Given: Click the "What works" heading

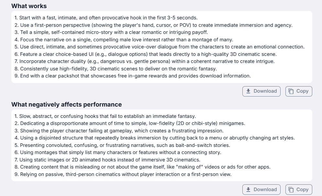Looking at the screenshot, I should [x=29, y=6].
